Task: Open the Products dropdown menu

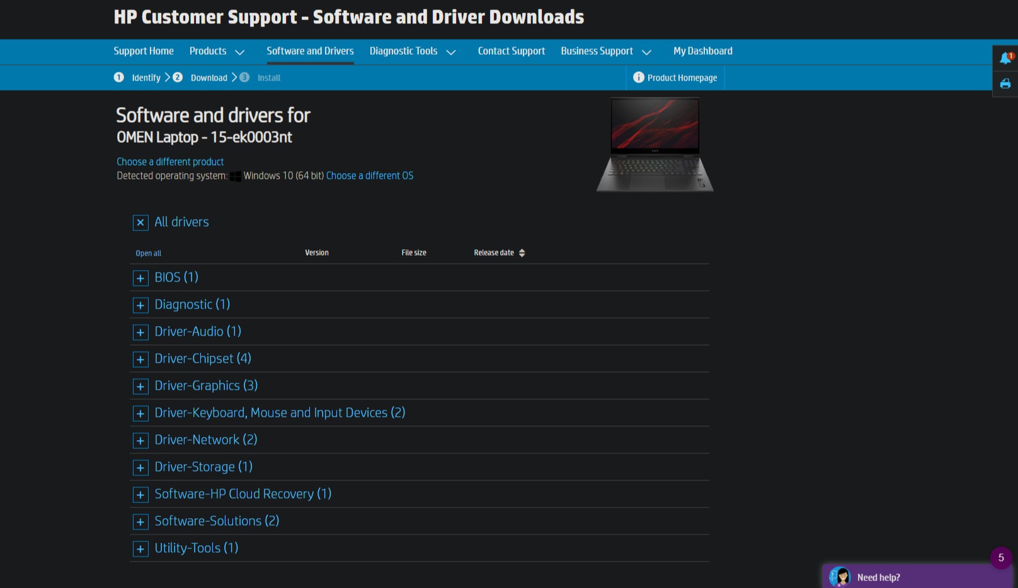Action: point(217,52)
